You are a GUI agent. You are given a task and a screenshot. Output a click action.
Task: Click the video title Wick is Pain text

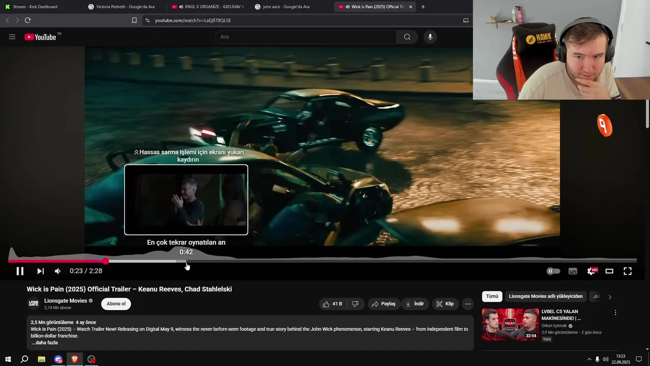(129, 289)
